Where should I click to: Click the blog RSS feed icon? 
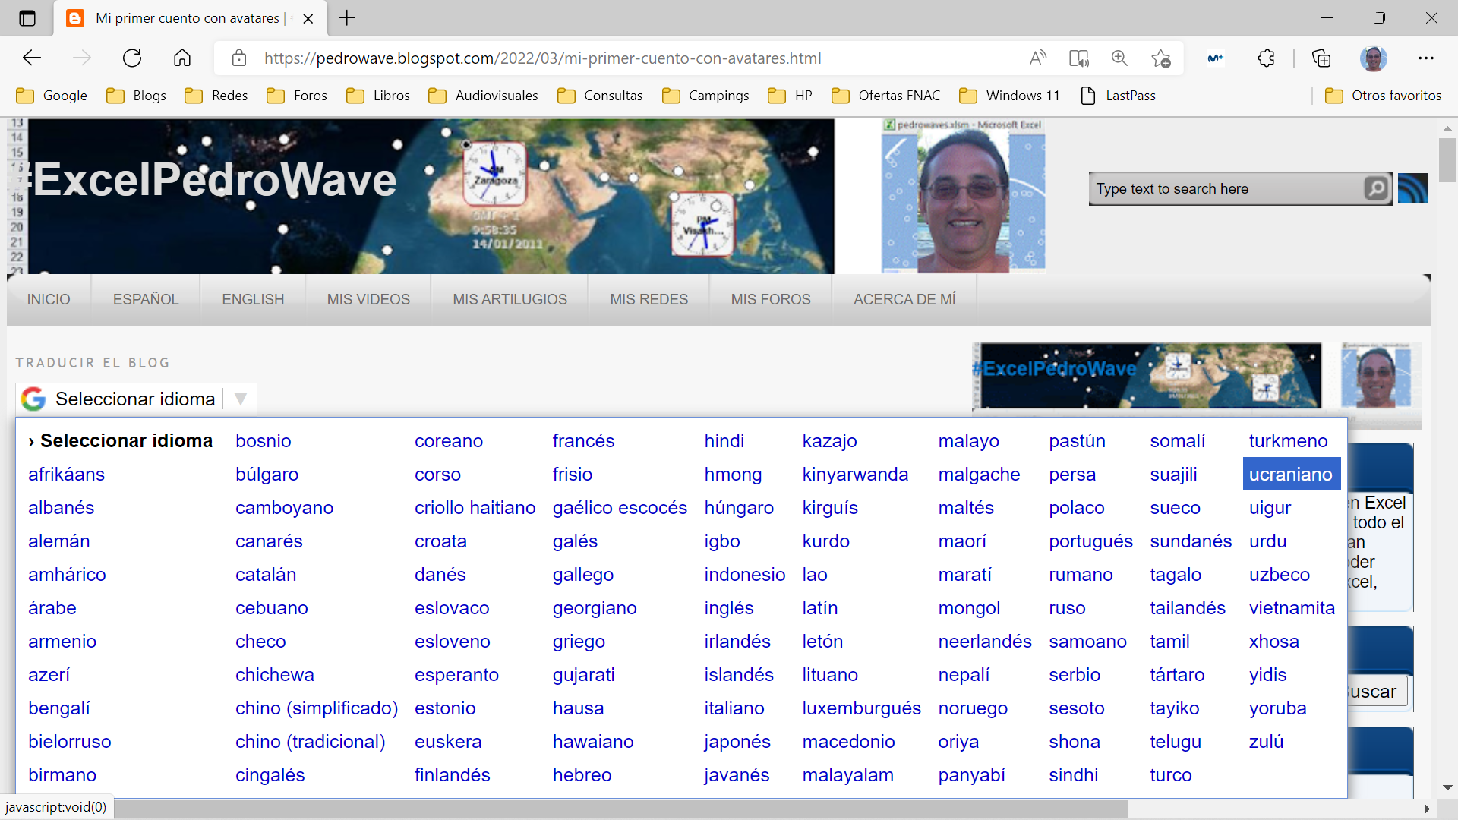(1412, 188)
